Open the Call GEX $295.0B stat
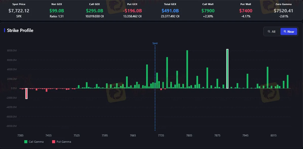The height and width of the screenshot is (149, 303). coord(95,11)
